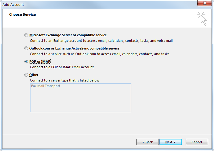
Task: Go back with the Back button
Action: tap(147, 142)
